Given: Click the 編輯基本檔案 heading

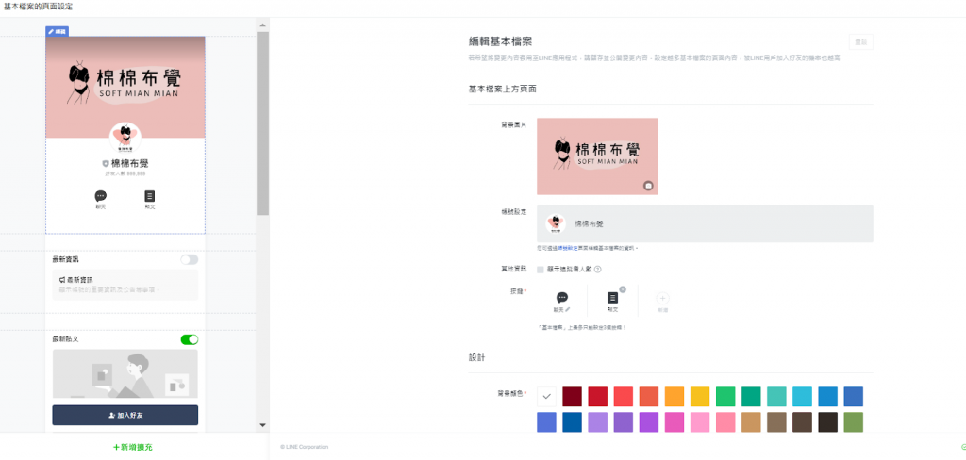Looking at the screenshot, I should 500,41.
